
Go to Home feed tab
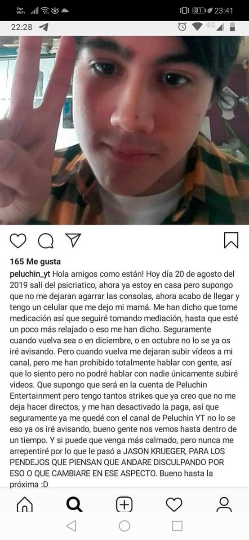click(25, 505)
